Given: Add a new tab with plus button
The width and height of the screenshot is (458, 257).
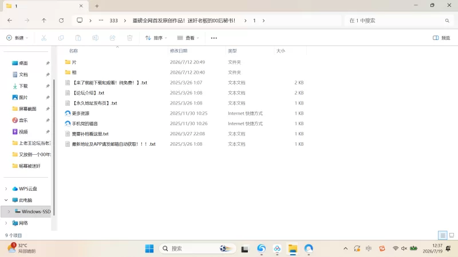Looking at the screenshot, I should tap(97, 6).
